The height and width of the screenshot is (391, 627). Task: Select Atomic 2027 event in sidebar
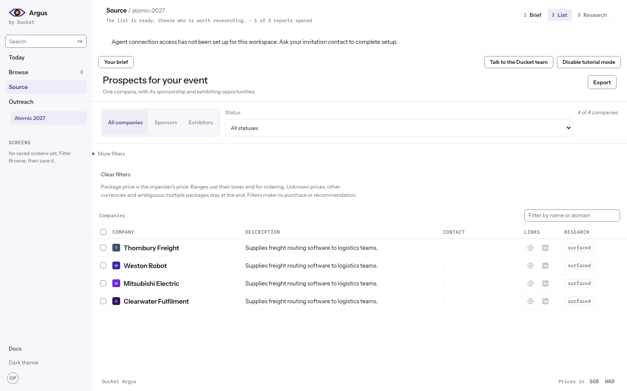[x=48, y=118]
